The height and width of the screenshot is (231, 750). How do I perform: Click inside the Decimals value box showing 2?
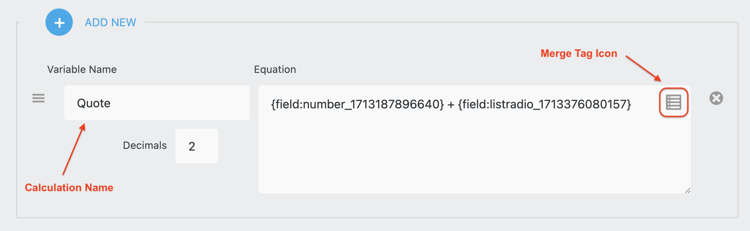click(196, 146)
